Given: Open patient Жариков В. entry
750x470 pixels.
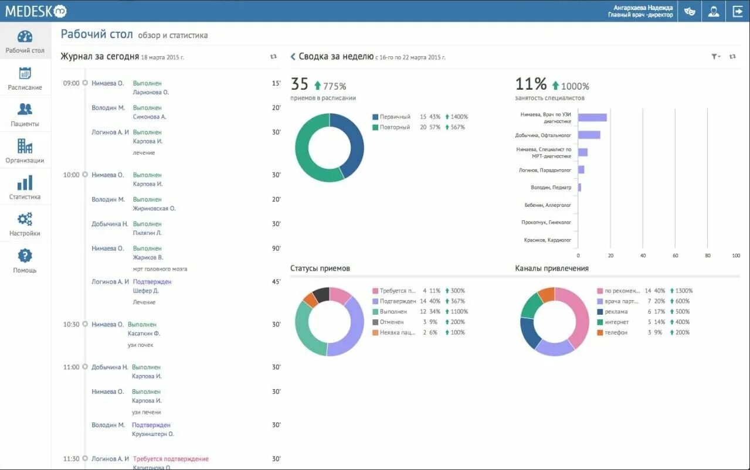Looking at the screenshot, I should [148, 257].
